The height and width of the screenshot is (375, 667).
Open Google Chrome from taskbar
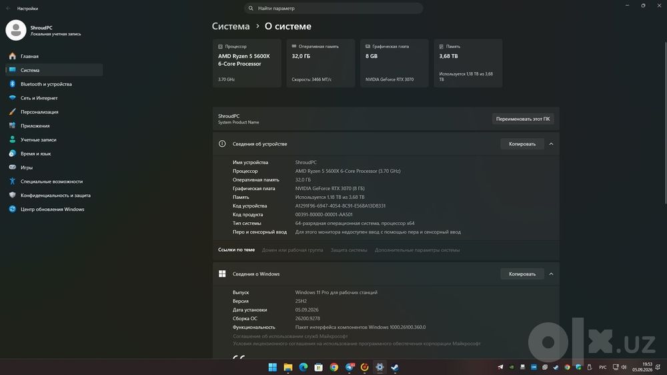pyautogui.click(x=334, y=368)
